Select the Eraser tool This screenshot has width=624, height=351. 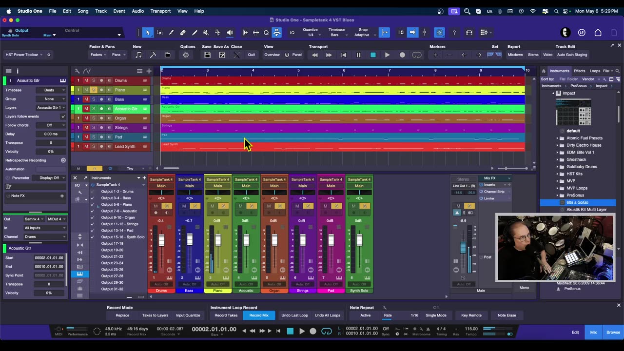(183, 33)
